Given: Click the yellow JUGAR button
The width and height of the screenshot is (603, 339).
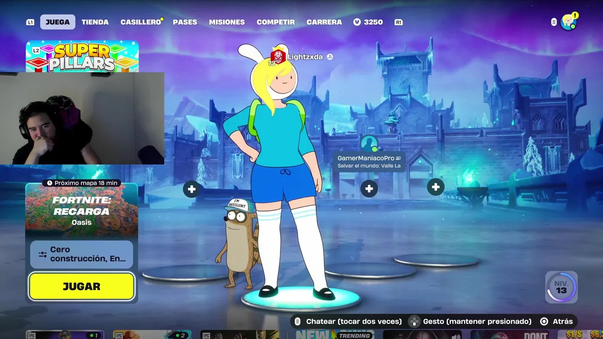Looking at the screenshot, I should click(81, 286).
